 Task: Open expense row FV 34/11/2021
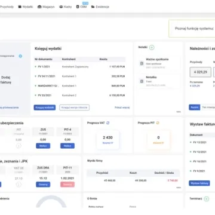pos(79,76)
